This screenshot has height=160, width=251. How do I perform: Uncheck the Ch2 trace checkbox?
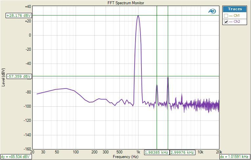[x=226, y=22]
